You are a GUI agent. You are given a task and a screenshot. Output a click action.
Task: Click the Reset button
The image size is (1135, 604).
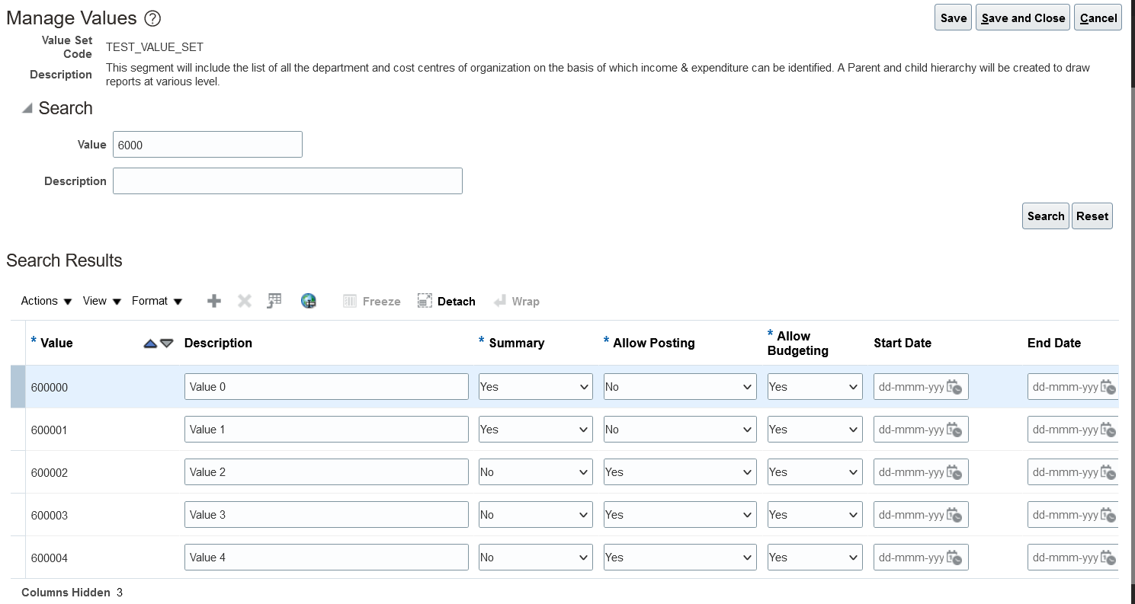(x=1092, y=216)
